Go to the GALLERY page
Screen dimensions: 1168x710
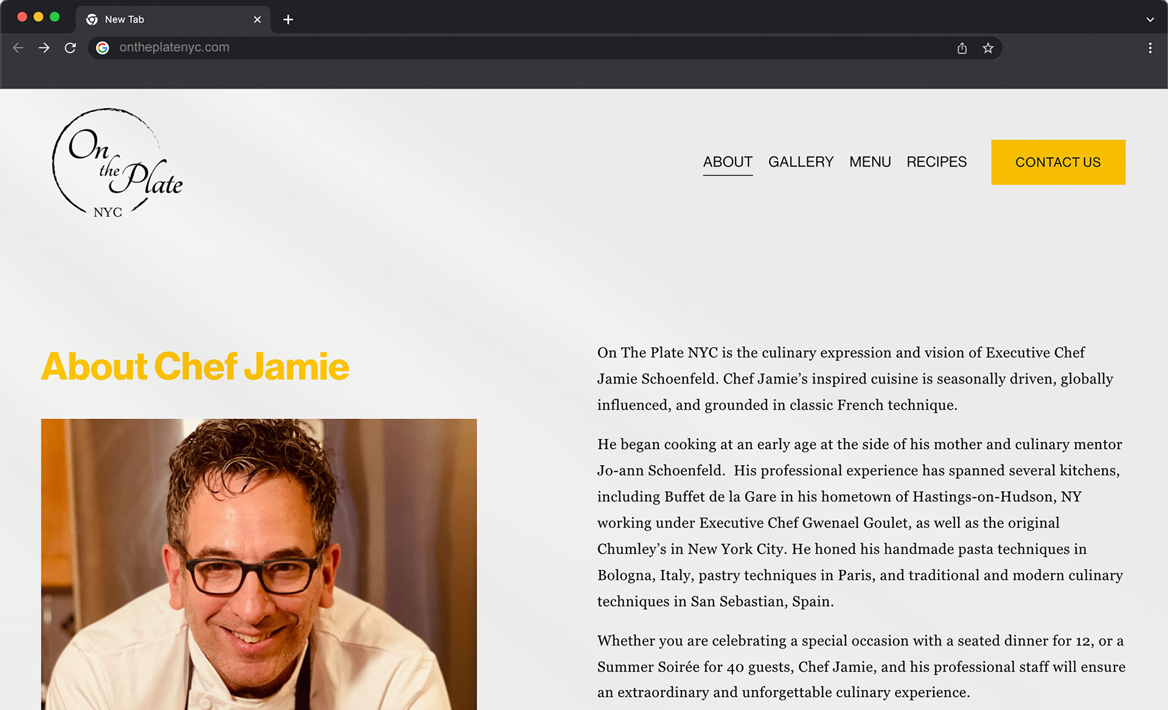pos(801,162)
